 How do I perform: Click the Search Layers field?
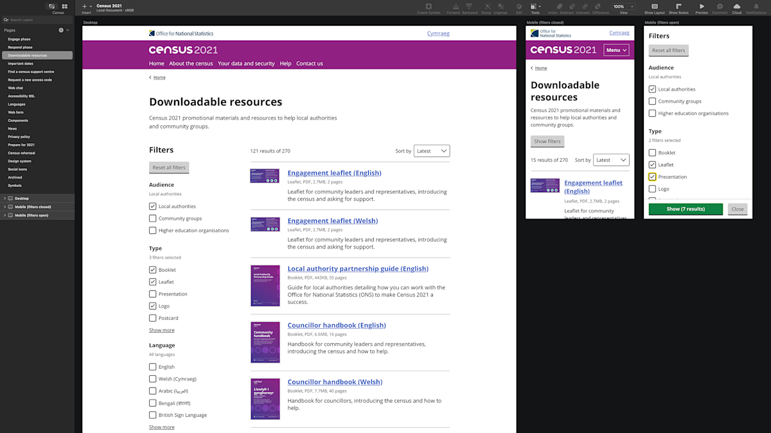(x=37, y=20)
